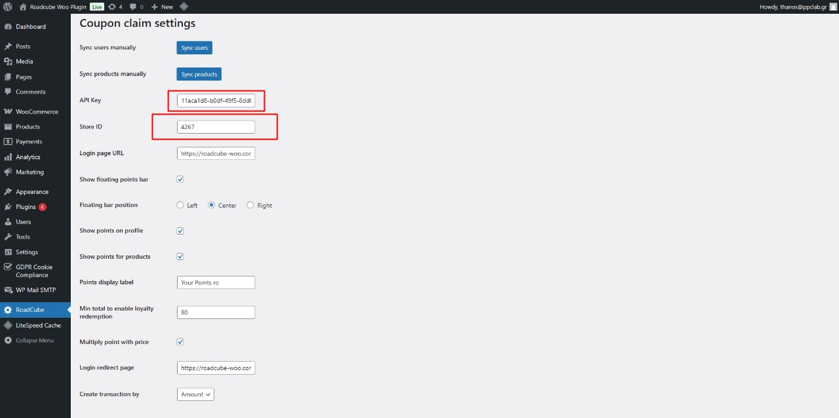Image resolution: width=839 pixels, height=418 pixels.
Task: Open the WooCommerce menu item
Action: click(x=35, y=111)
